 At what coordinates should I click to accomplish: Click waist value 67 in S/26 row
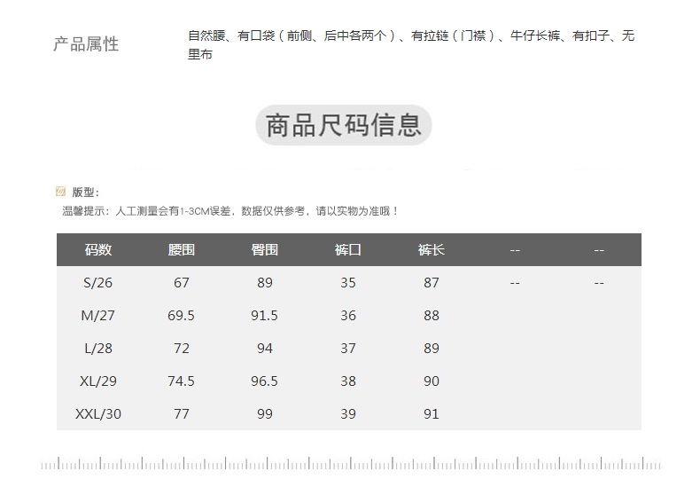[x=182, y=283]
